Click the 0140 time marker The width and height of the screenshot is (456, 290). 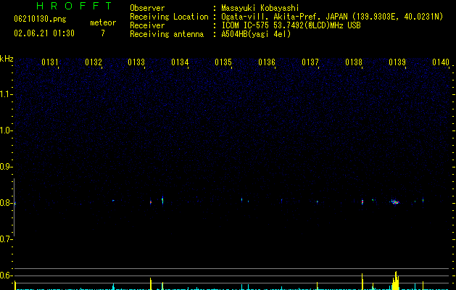[x=441, y=62]
